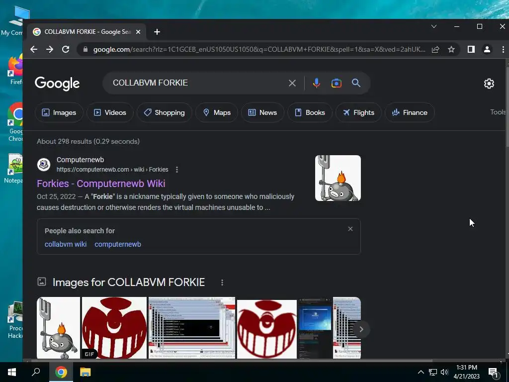Open the Forkie thumbnail beside the wiki result

point(338,178)
